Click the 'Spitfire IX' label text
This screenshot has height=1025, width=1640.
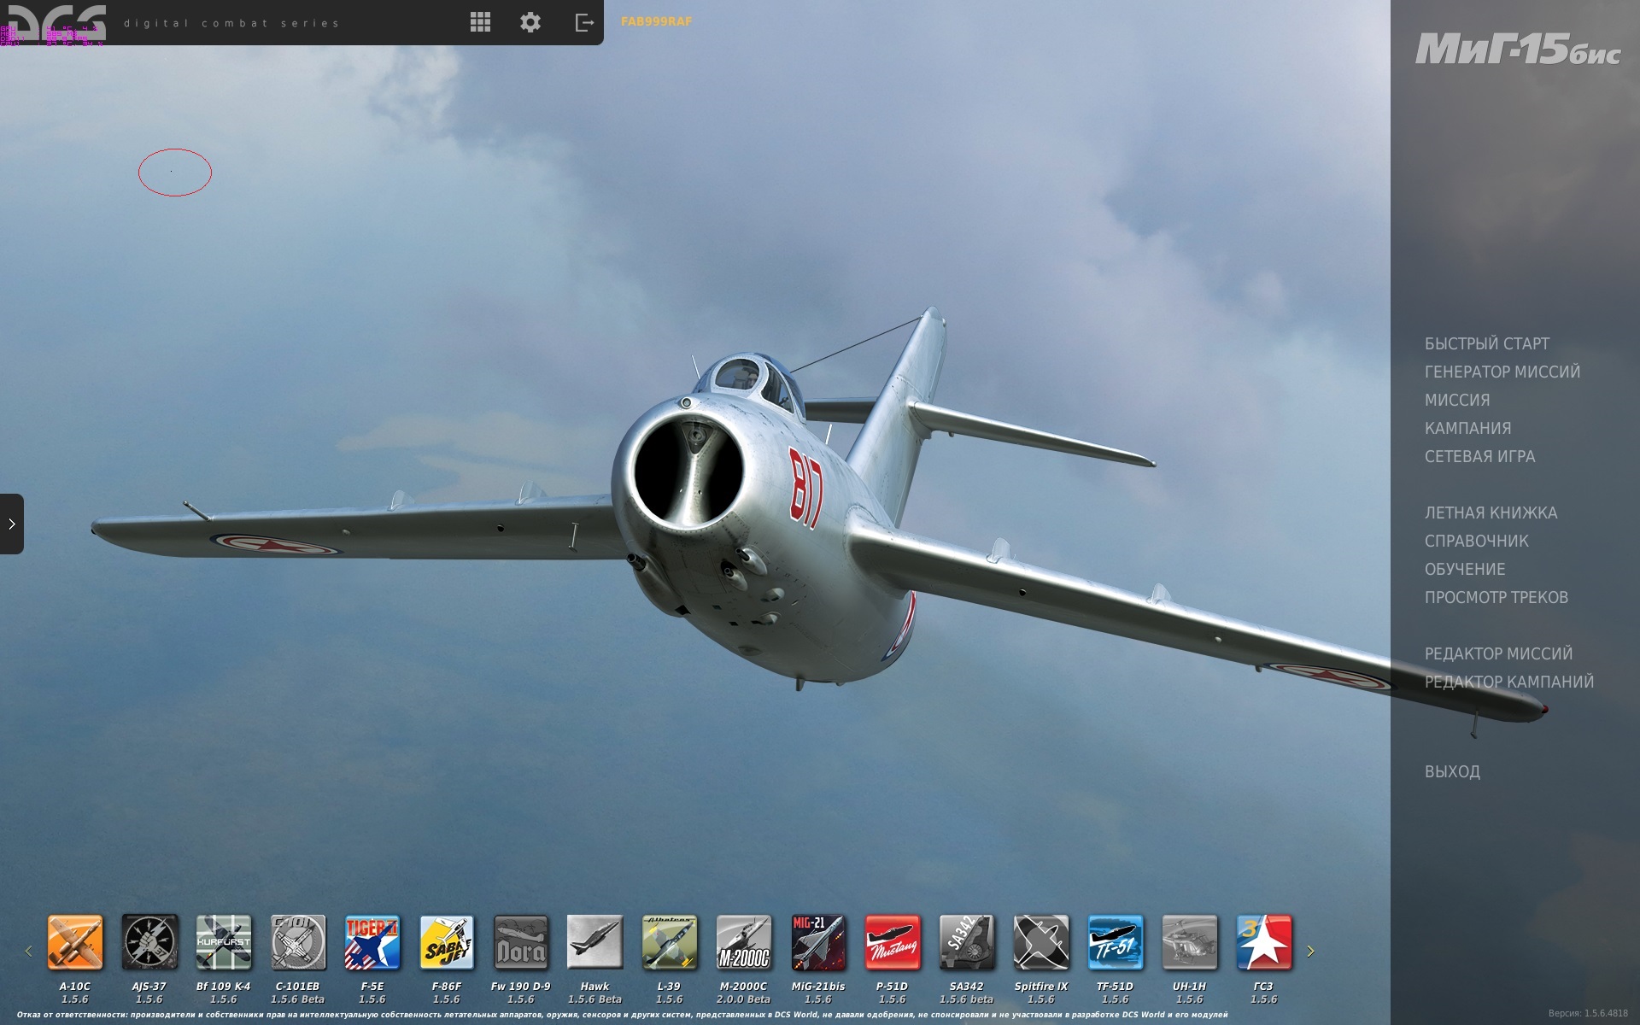1040,986
